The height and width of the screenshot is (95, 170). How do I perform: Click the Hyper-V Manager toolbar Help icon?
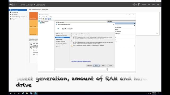click(48, 19)
